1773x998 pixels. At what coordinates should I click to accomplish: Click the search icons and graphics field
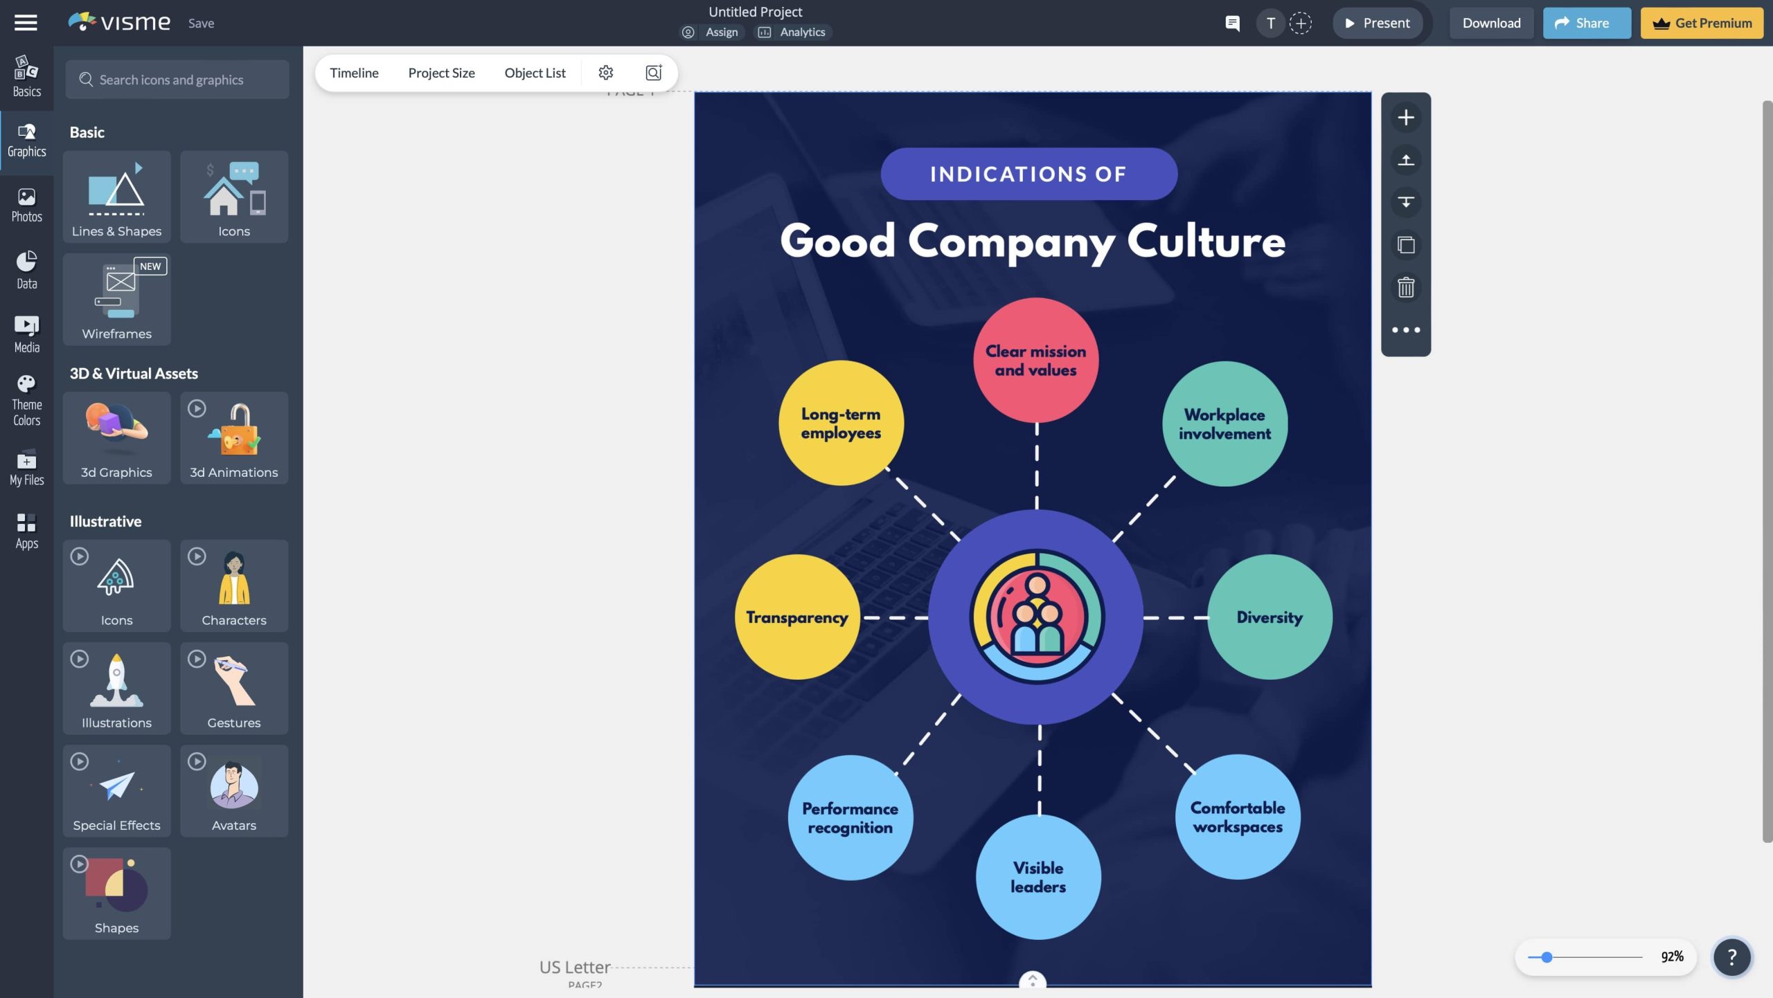pyautogui.click(x=177, y=80)
